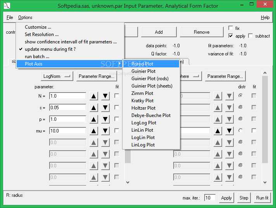Click the left panel scroll down arrow
276x208 pixels.
click(128, 182)
